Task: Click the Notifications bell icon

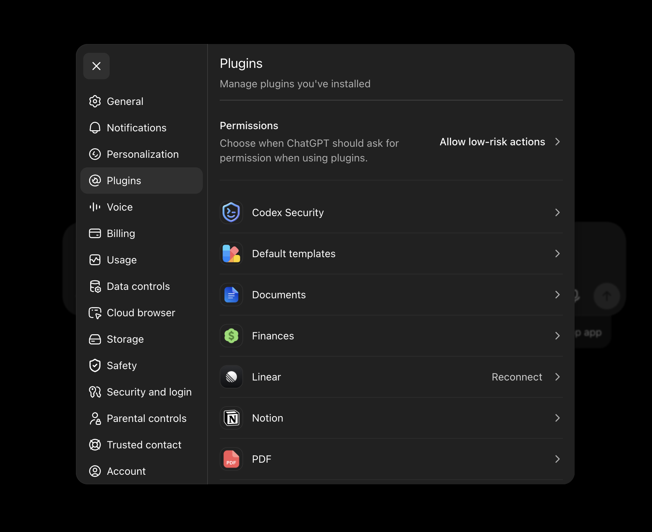Action: tap(95, 128)
